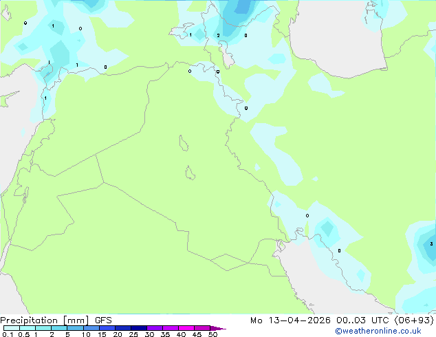Image resolution: width=436 pixels, height=337 pixels.
Task: Click the 30–35 mm purple legend swatch
Action: [x=155, y=328]
